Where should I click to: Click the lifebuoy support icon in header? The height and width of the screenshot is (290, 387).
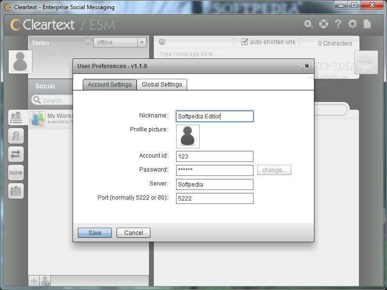click(324, 24)
